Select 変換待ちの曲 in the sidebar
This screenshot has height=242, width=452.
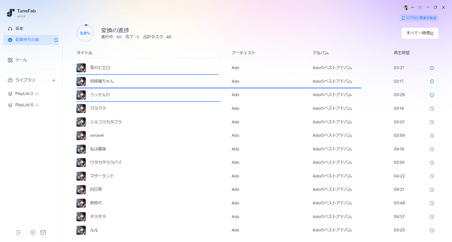click(x=31, y=39)
